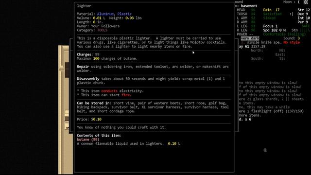Click the red 'fire' word
The width and height of the screenshot is (311, 175).
click(126, 95)
